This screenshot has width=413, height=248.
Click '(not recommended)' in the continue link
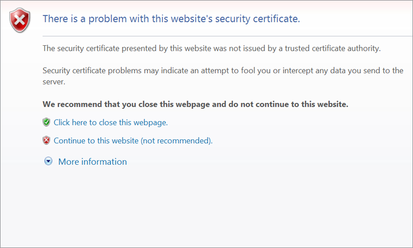(x=176, y=141)
